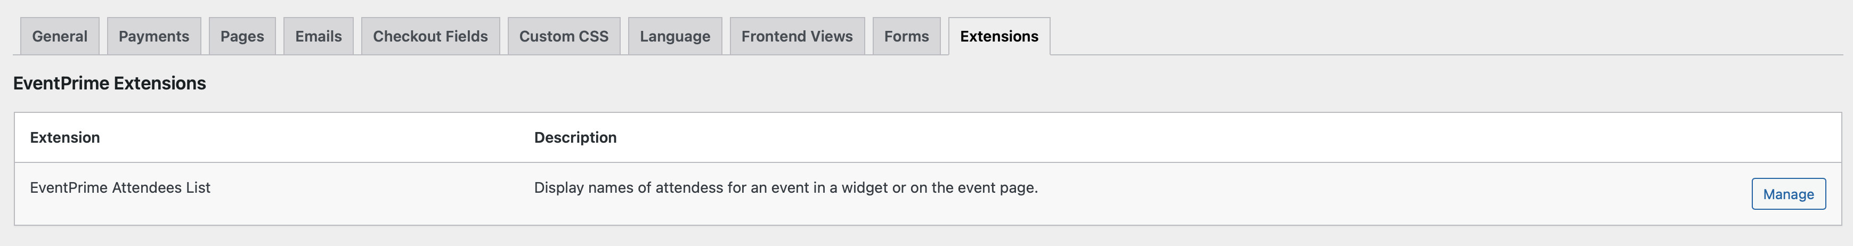Image resolution: width=1853 pixels, height=246 pixels.
Task: Switch to the Custom CSS tab
Action: coord(563,36)
